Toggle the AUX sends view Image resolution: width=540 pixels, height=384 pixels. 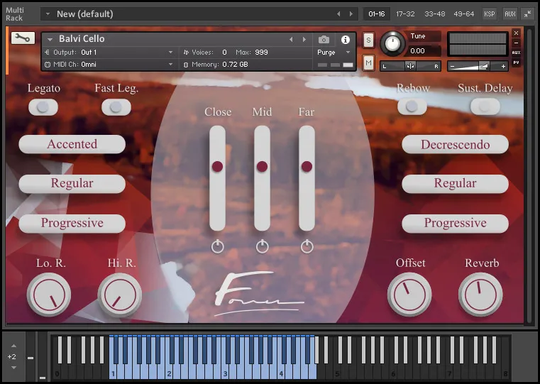516,53
